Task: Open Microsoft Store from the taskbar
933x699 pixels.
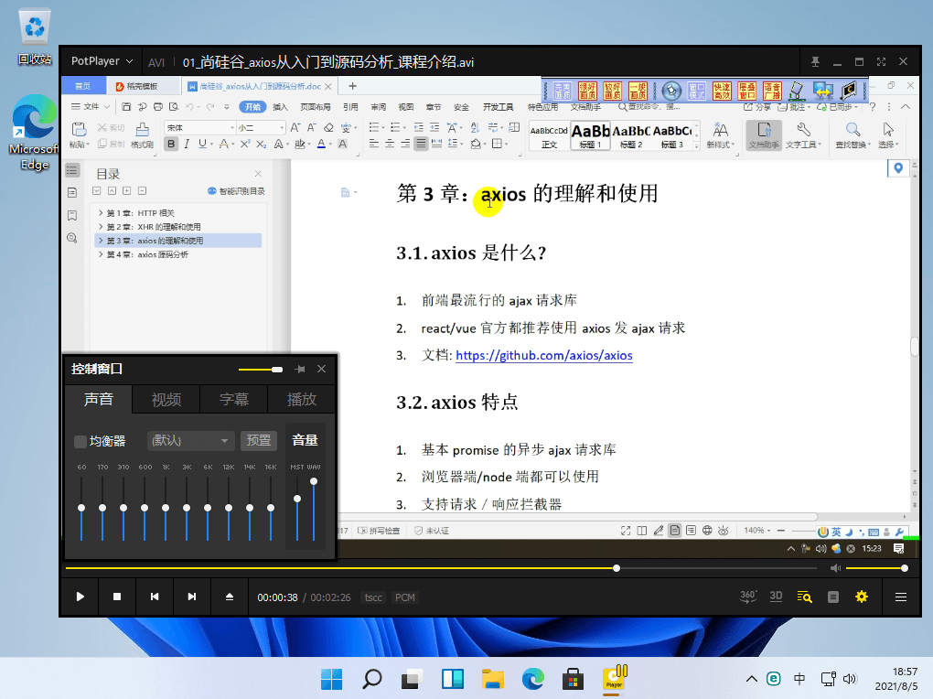Action: click(x=573, y=679)
